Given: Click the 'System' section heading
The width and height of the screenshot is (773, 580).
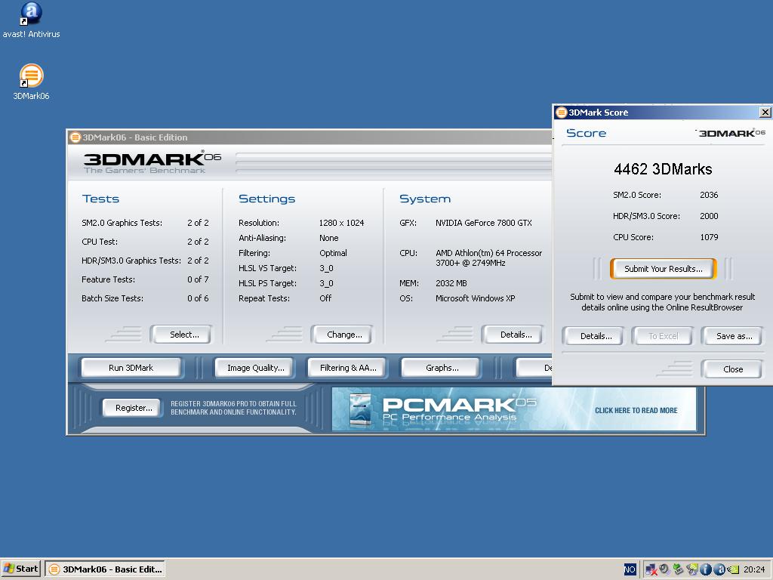Looking at the screenshot, I should pos(425,199).
